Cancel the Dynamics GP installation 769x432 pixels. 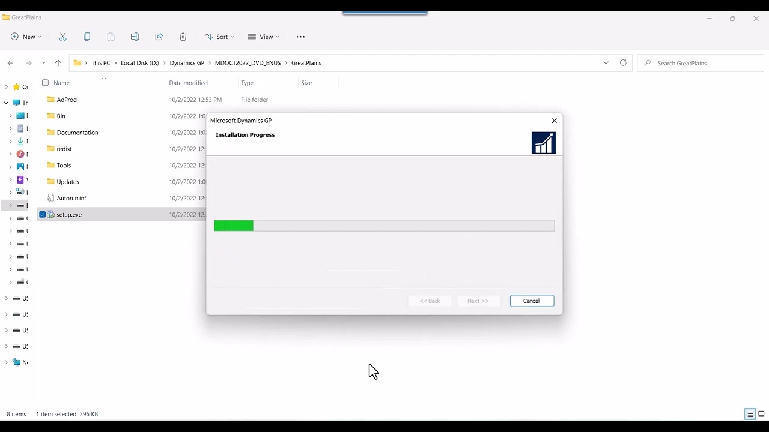pyautogui.click(x=532, y=301)
